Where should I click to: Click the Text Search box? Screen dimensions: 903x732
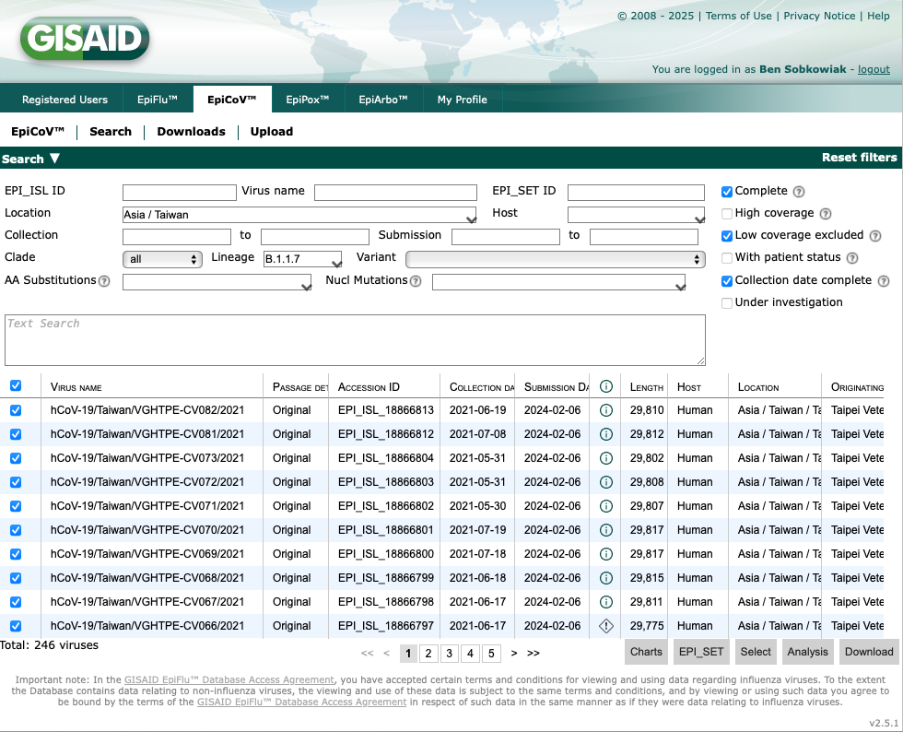point(355,339)
